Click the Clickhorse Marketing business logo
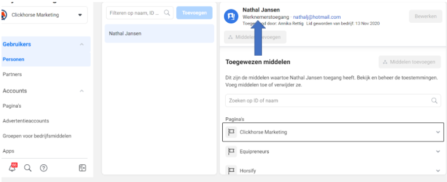The width and height of the screenshot is (447, 182). click(4, 15)
